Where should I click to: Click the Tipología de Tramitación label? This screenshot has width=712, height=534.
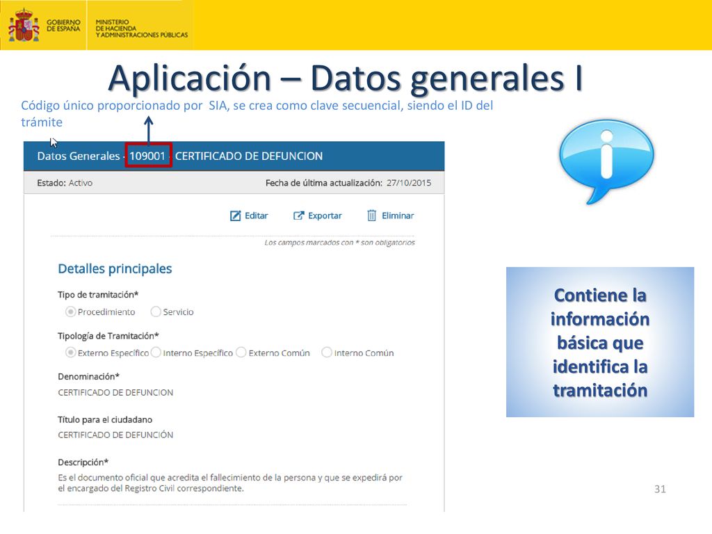click(108, 336)
